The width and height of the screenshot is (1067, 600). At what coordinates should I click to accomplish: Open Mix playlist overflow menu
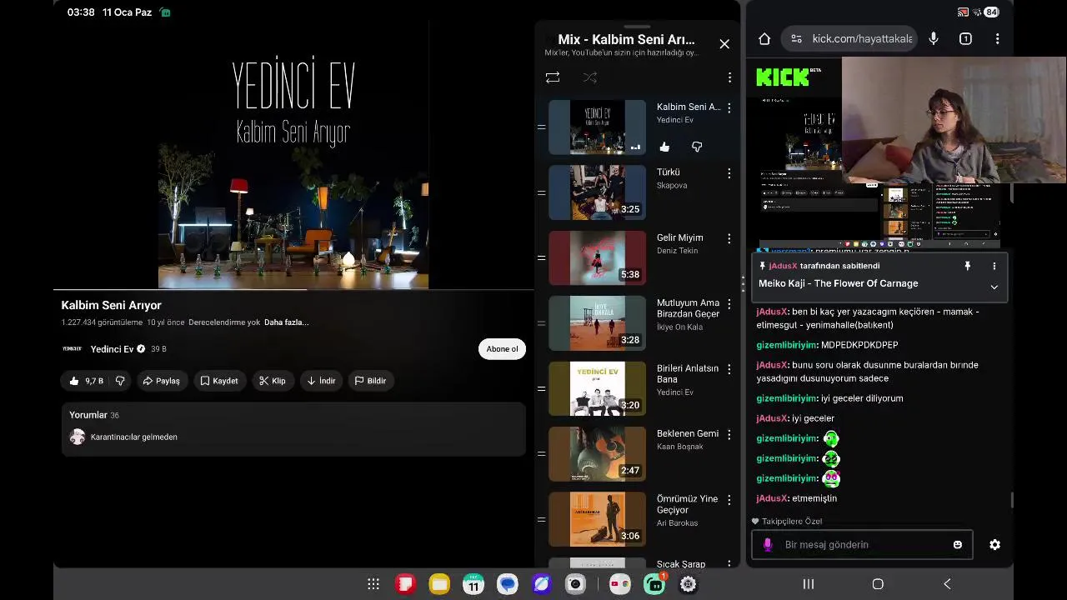point(729,77)
